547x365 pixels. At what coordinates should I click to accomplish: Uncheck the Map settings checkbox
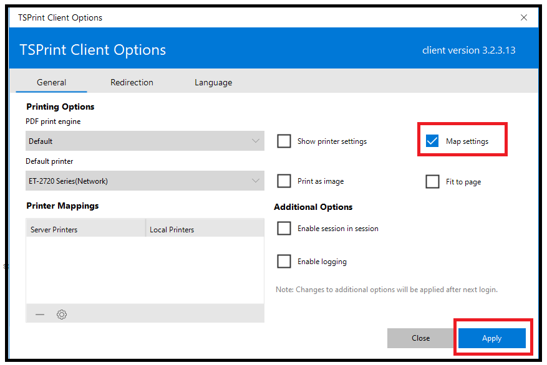tap(432, 141)
